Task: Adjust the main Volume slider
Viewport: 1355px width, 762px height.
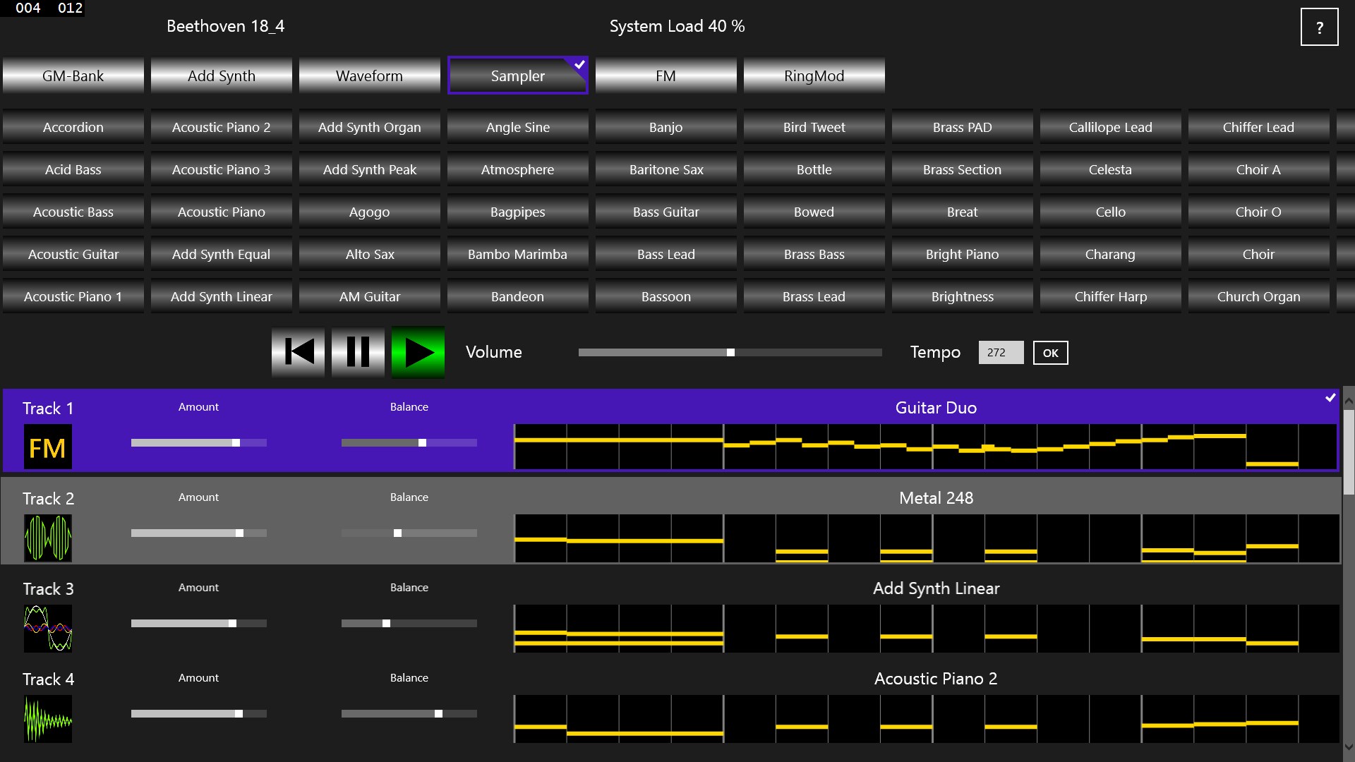Action: [730, 352]
